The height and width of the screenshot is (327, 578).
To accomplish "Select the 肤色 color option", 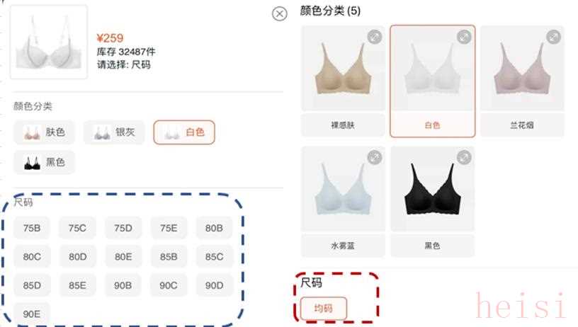I will [x=44, y=132].
